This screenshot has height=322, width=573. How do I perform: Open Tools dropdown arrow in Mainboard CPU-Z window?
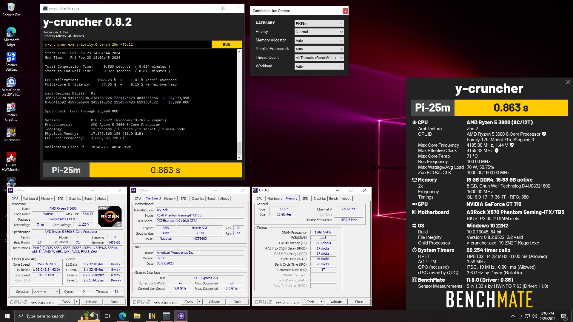point(200,302)
